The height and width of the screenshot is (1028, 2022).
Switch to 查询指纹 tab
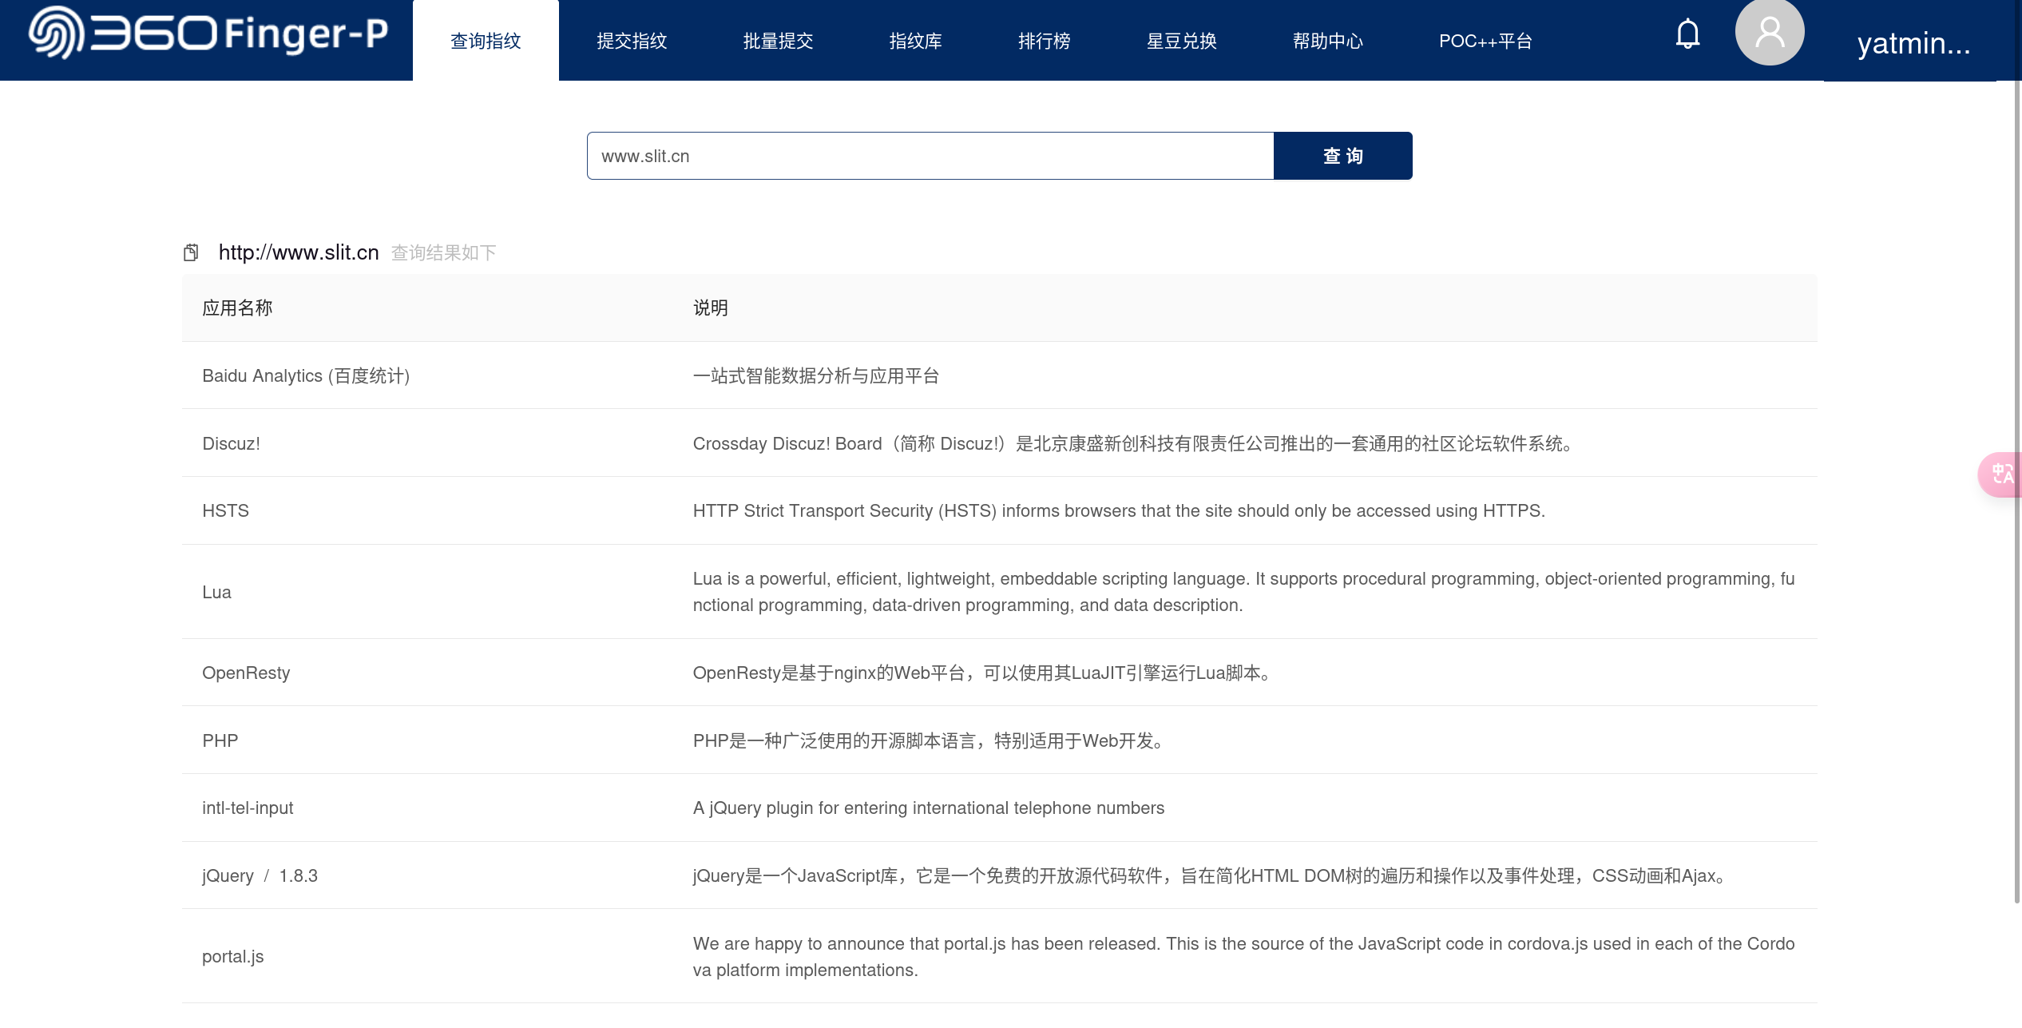click(x=486, y=41)
